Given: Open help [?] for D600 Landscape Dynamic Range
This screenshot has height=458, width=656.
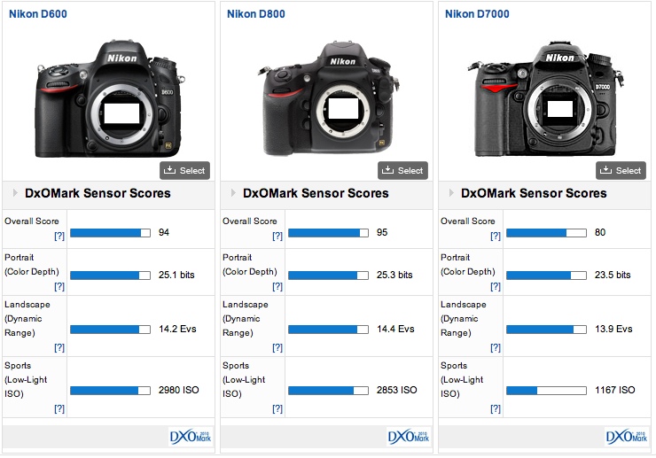Looking at the screenshot, I should (59, 347).
